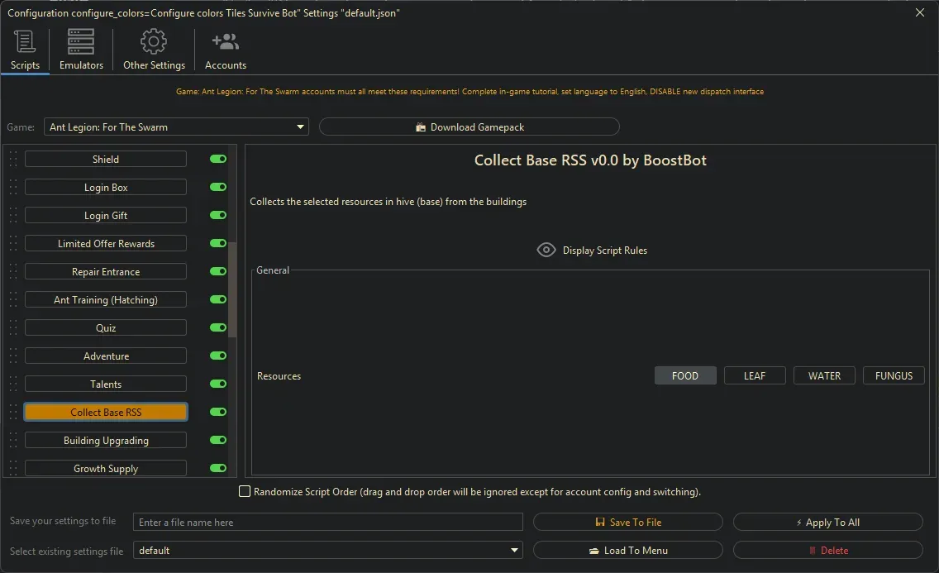Enable the Randomize Script Order checkbox
The image size is (939, 573).
245,492
